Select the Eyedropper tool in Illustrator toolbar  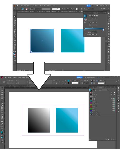click(15, 38)
